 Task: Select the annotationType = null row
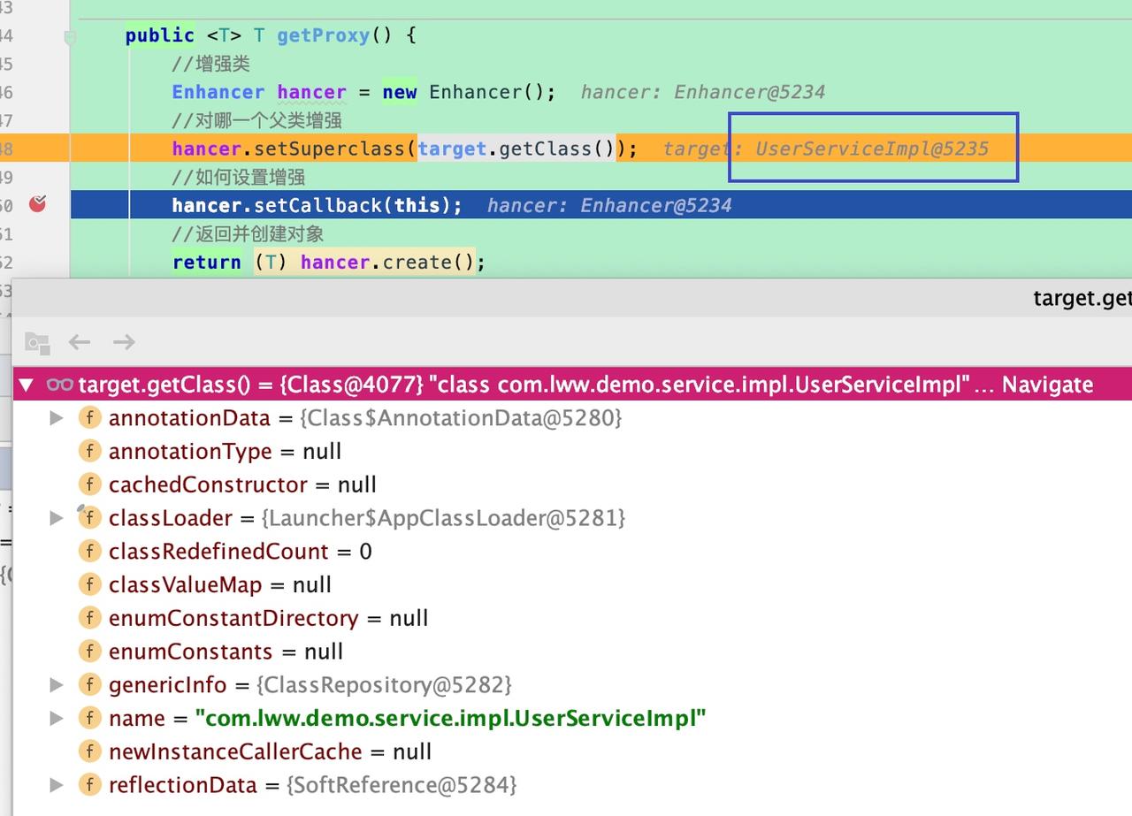[x=572, y=451]
